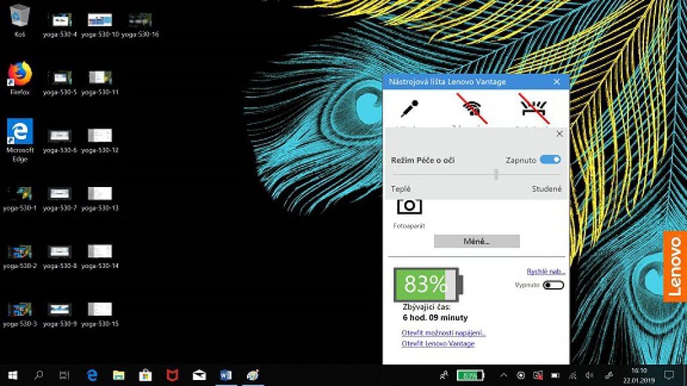Select the Microsoft Edge desktop shortcut
Image resolution: width=687 pixels, height=386 pixels.
(x=19, y=141)
